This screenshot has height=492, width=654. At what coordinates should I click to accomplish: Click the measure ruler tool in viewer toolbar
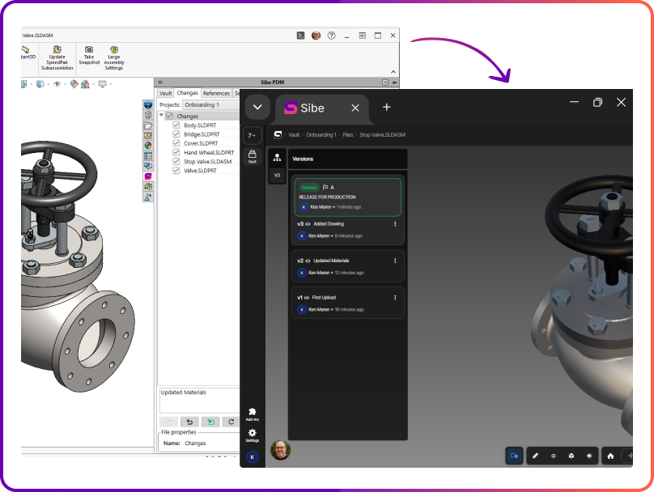click(x=535, y=456)
